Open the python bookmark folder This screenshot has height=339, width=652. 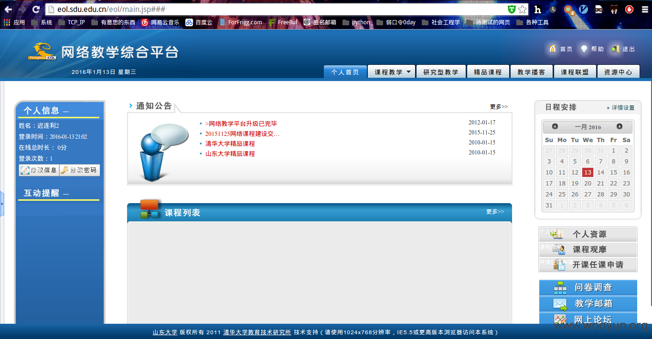356,22
